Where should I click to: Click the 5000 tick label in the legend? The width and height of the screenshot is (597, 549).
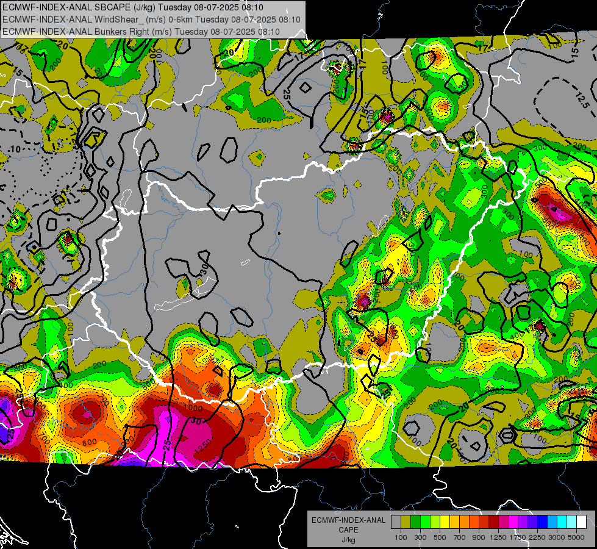pos(576,537)
